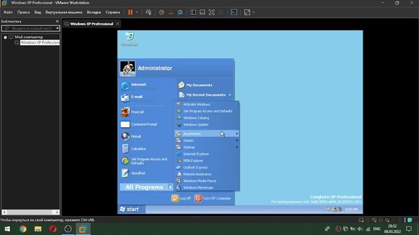Click the Log Off button
This screenshot has height=235, width=419.
[181, 198]
